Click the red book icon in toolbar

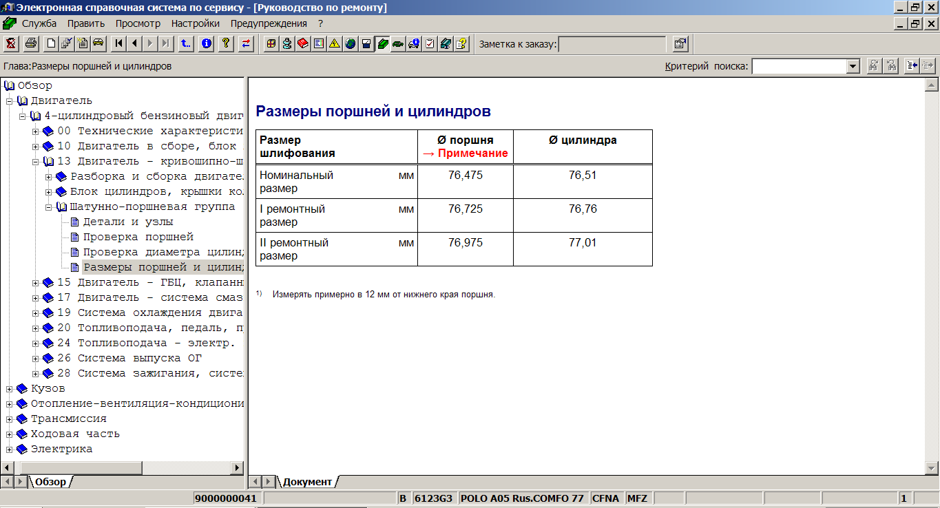click(x=303, y=44)
